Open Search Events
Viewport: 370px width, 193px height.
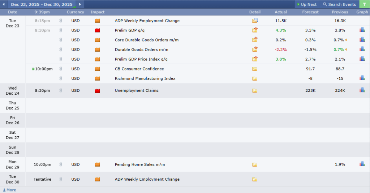coord(339,4)
